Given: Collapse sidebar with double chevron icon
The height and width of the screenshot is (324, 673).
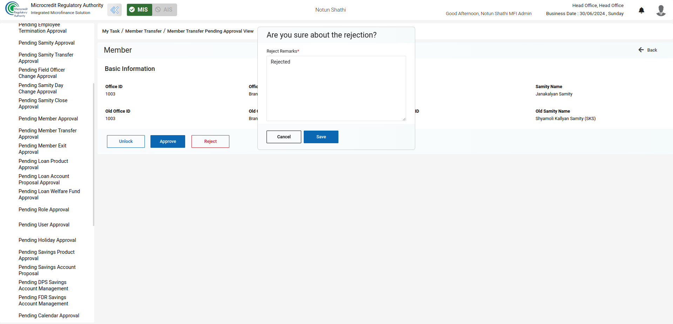Looking at the screenshot, I should coord(114,10).
